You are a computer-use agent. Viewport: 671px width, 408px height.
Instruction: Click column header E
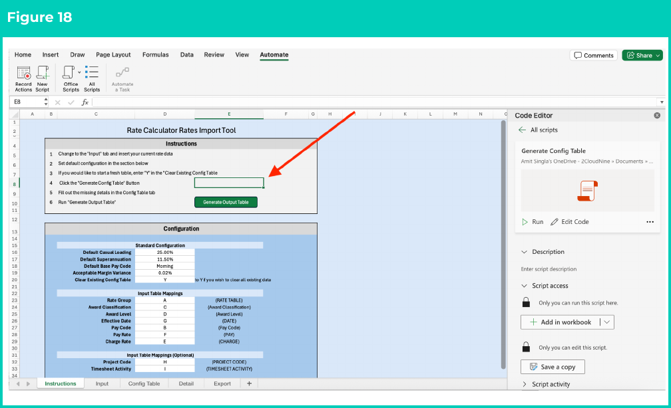coord(229,114)
